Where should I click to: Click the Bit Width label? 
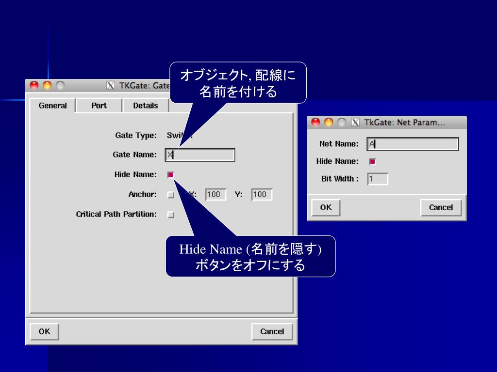340,179
